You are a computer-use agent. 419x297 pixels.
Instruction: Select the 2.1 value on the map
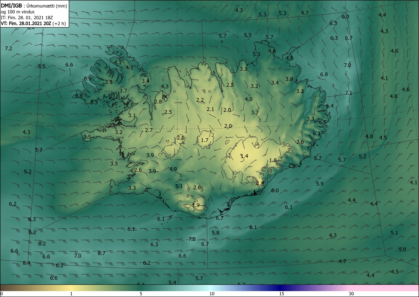pyautogui.click(x=210, y=109)
